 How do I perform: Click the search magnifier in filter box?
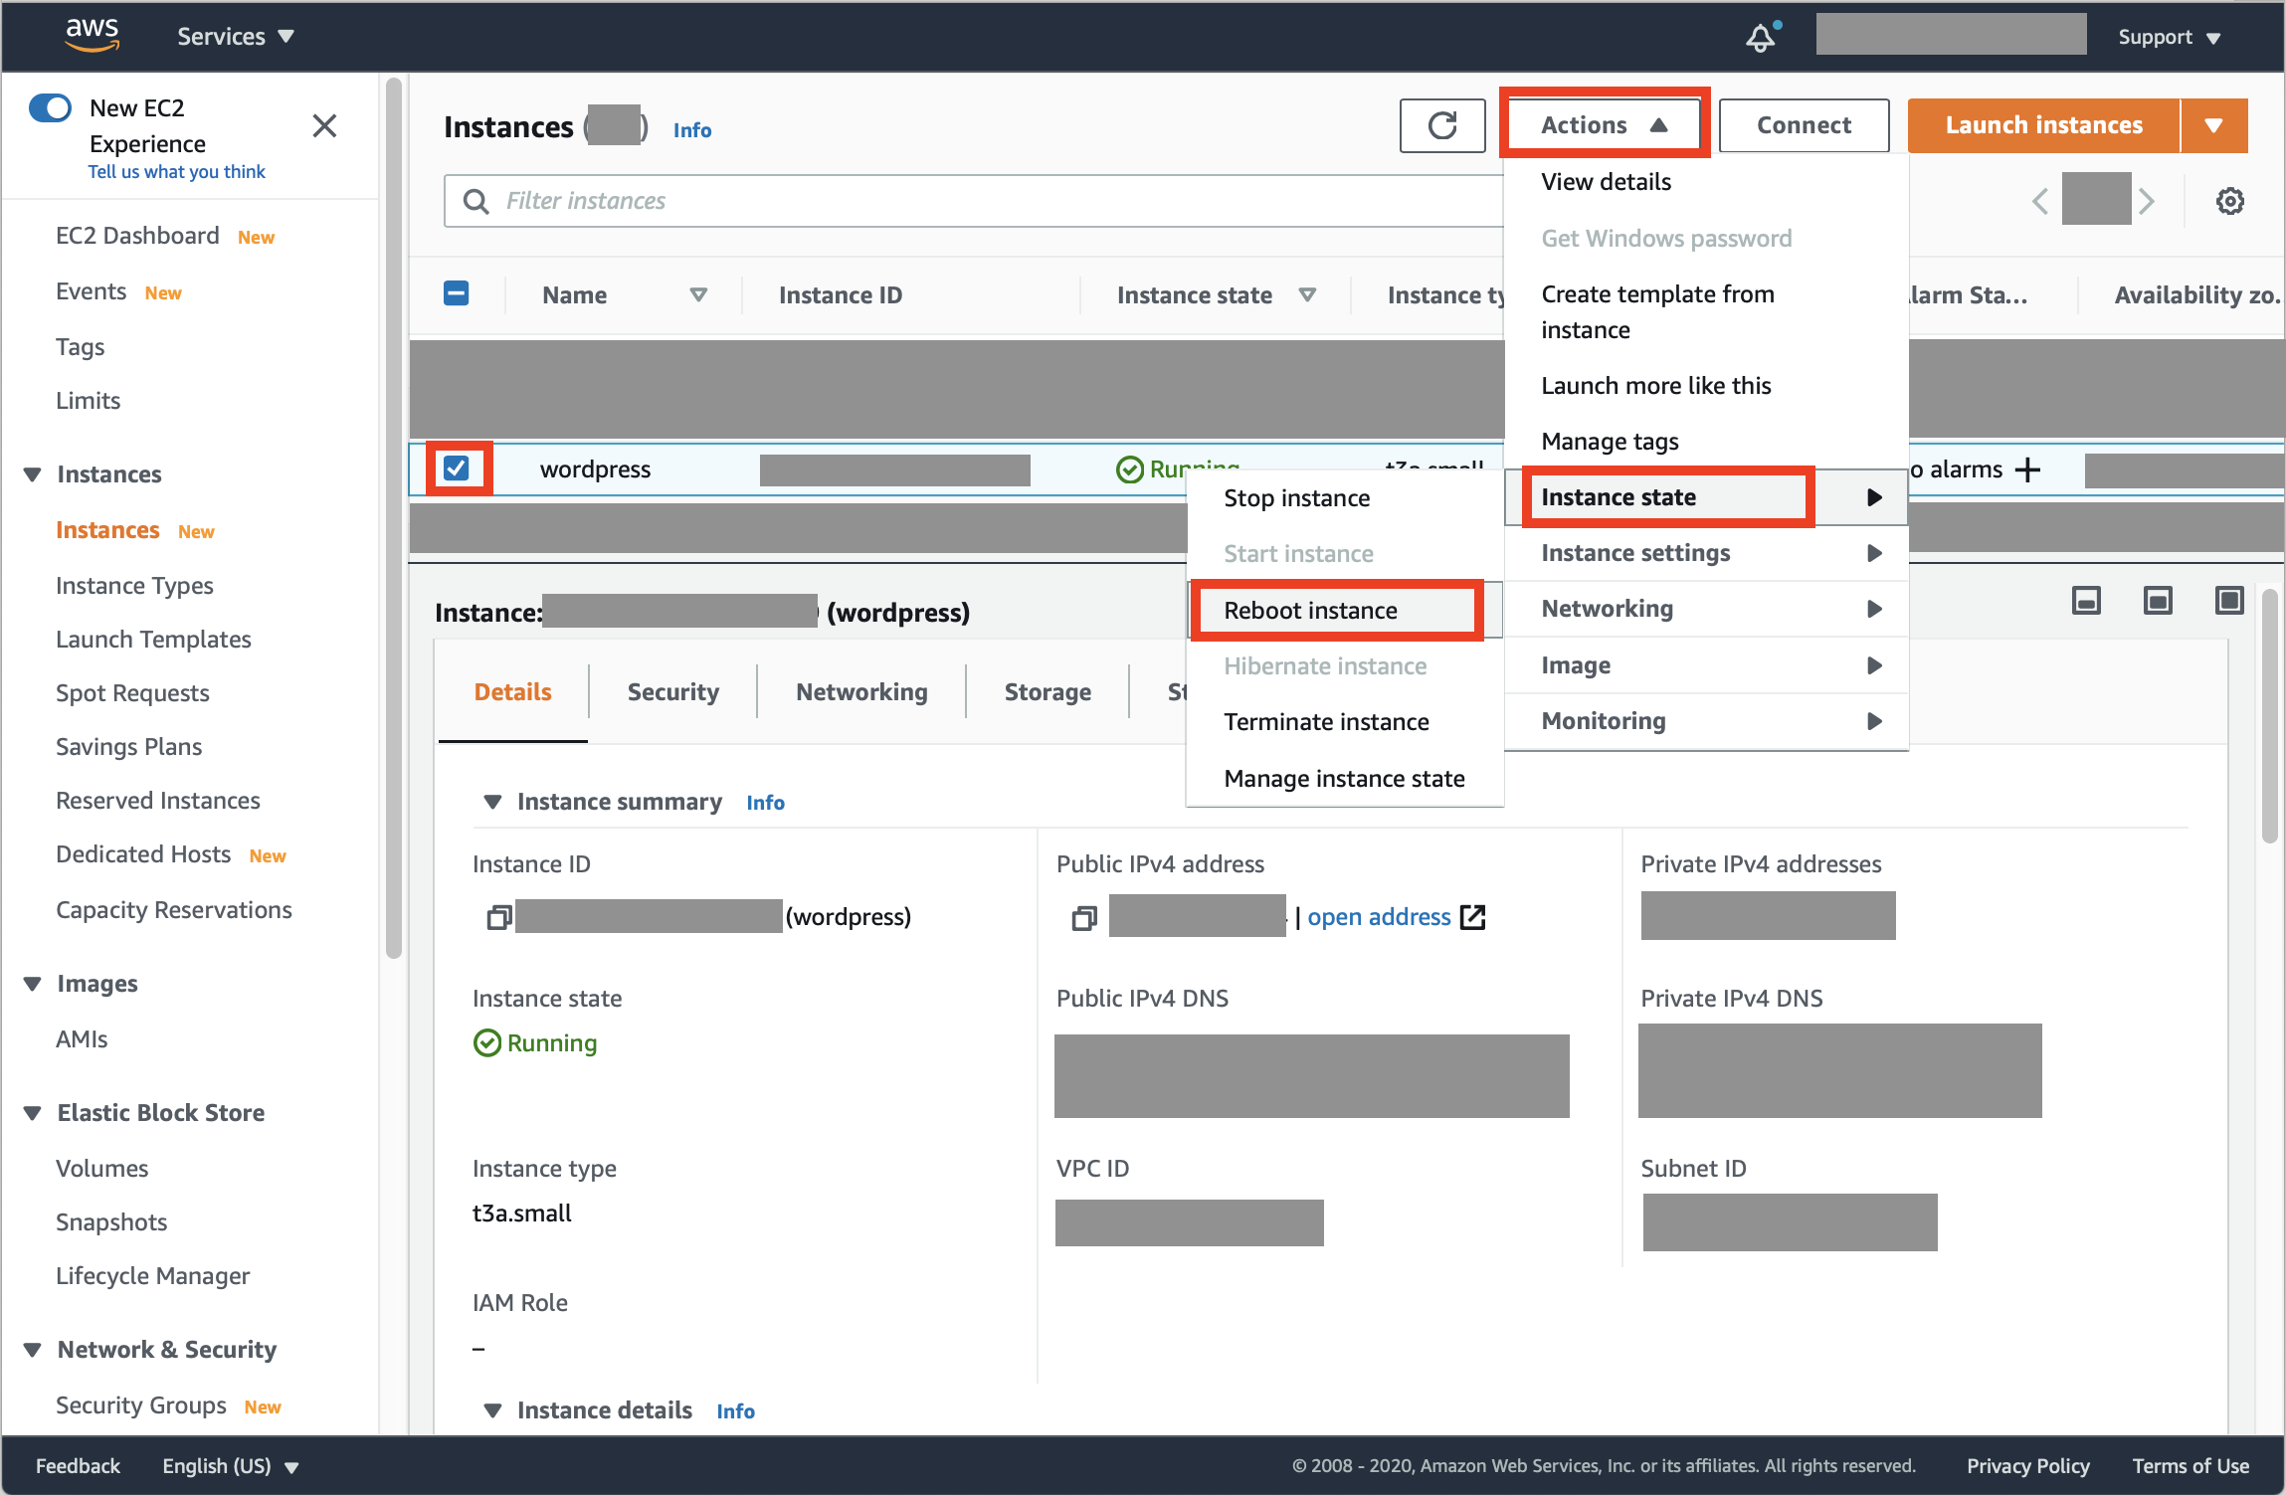(476, 202)
